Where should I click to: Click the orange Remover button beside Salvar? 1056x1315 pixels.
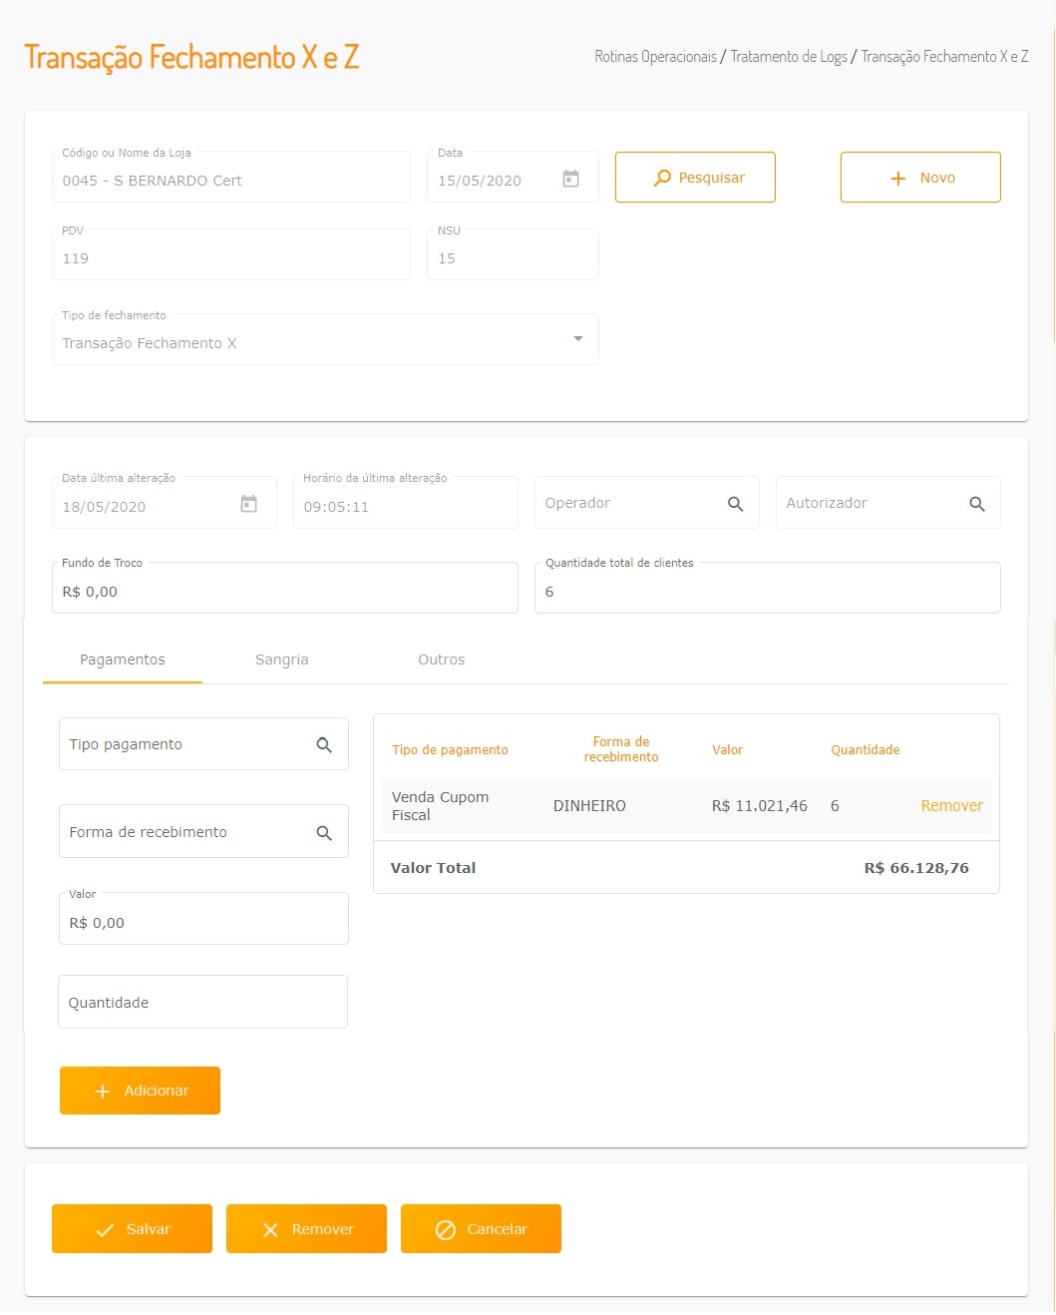click(306, 1229)
